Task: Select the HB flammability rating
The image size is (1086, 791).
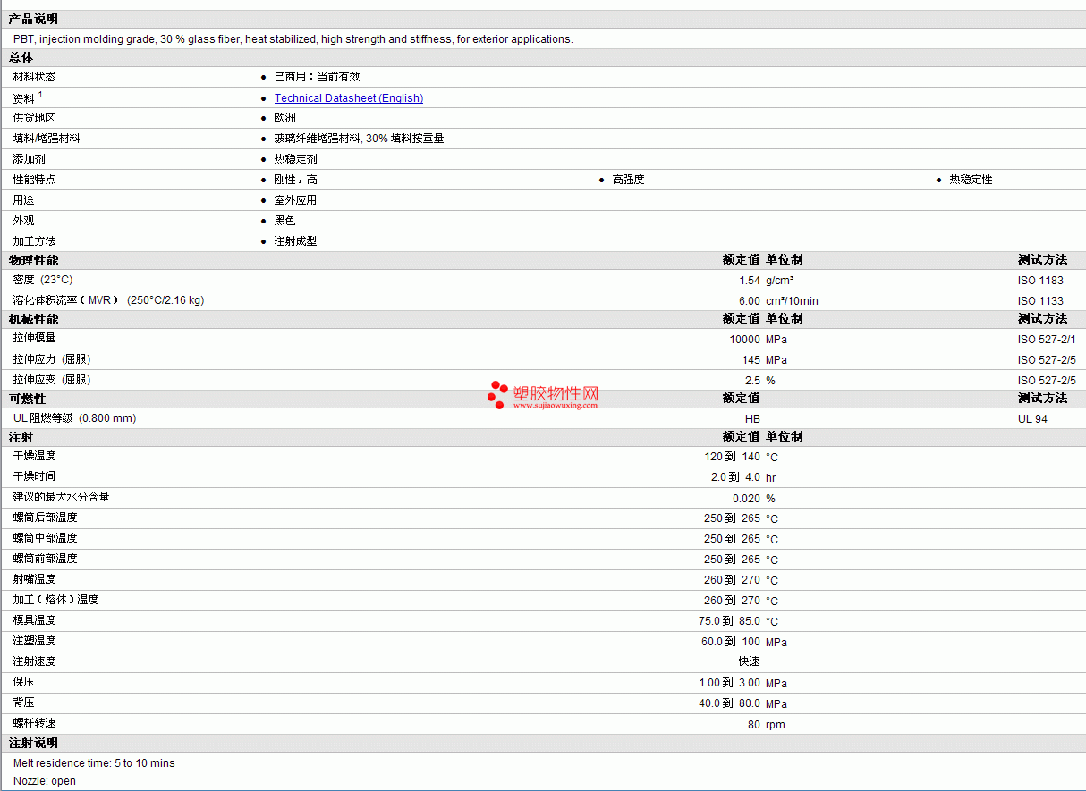Action: [752, 419]
